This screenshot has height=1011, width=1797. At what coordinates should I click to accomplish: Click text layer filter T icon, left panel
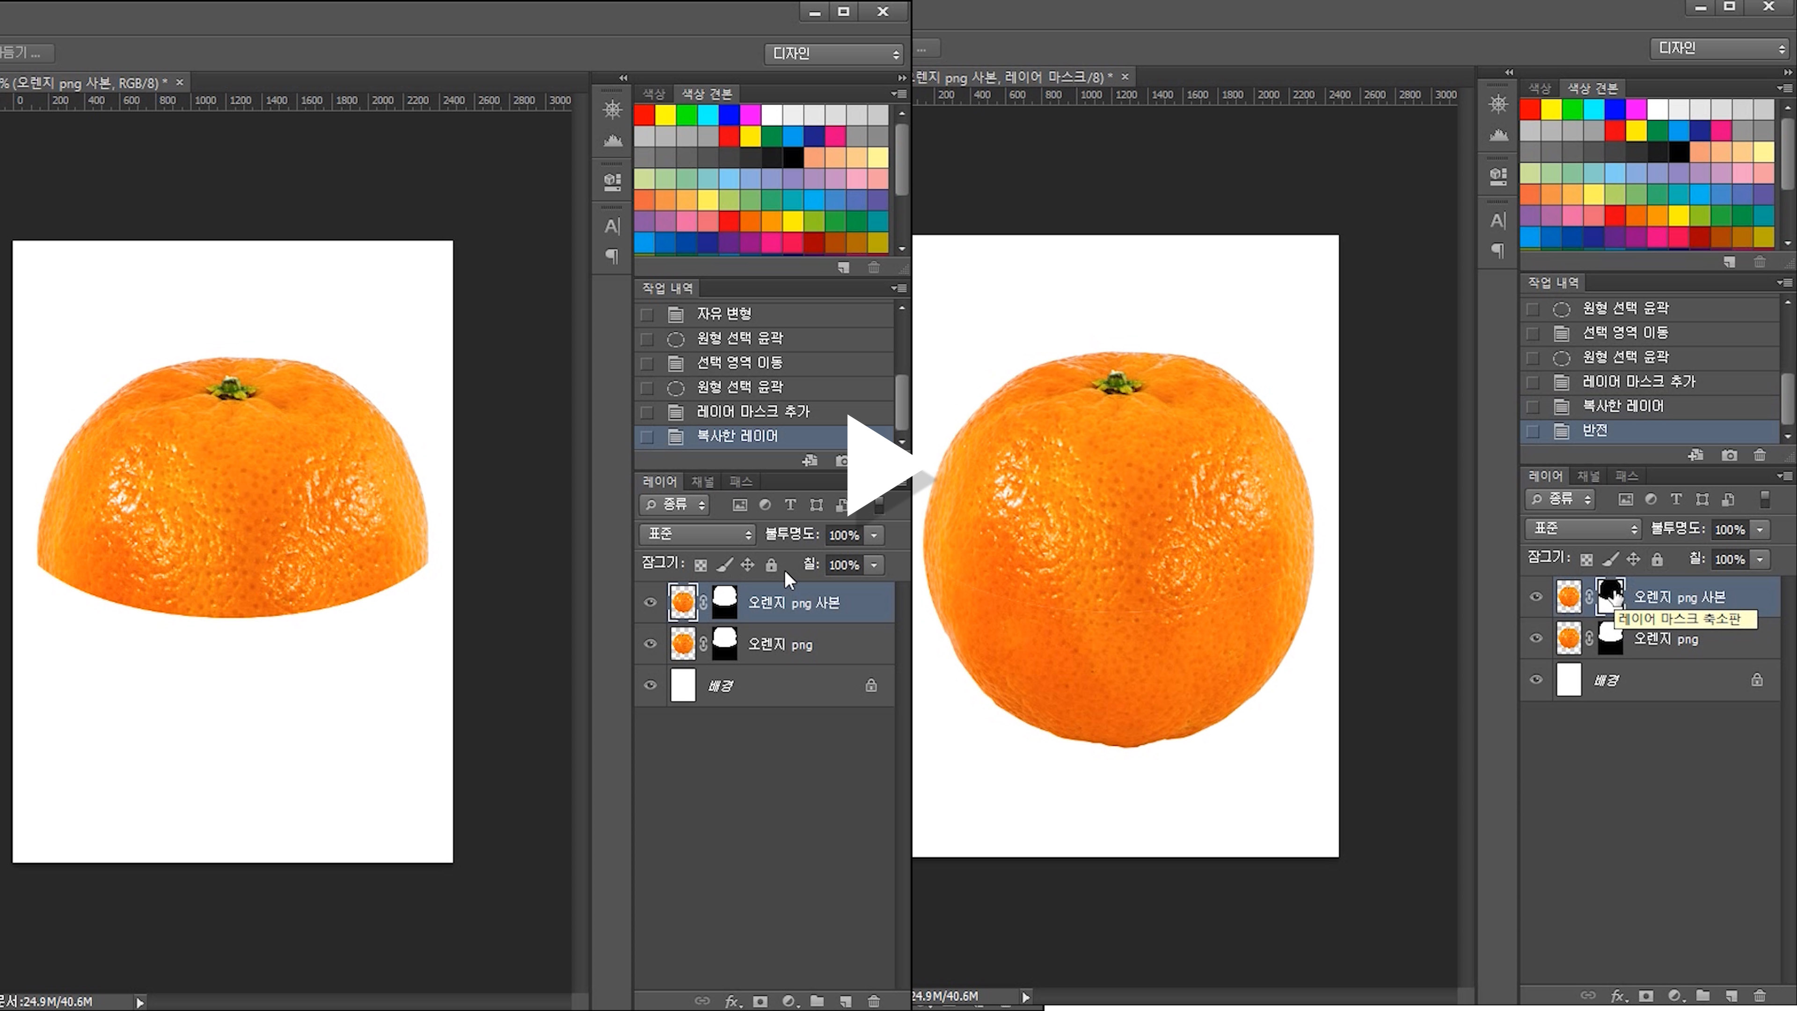click(789, 505)
